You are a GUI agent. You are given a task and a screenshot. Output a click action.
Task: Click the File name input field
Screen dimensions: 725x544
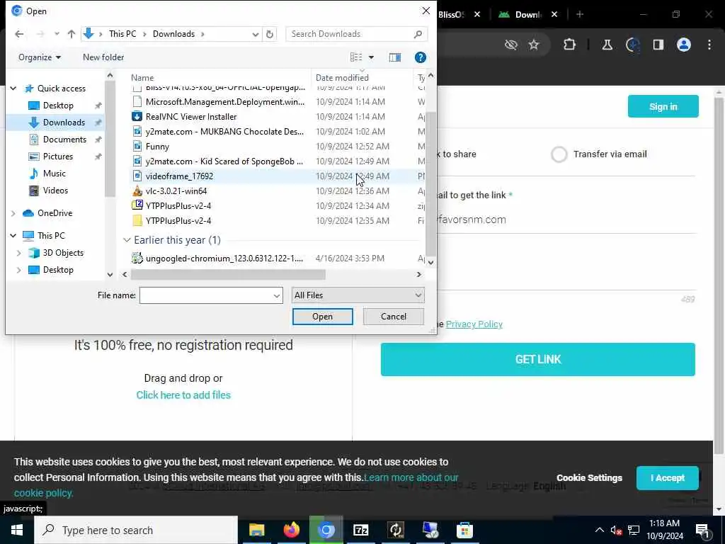206,295
